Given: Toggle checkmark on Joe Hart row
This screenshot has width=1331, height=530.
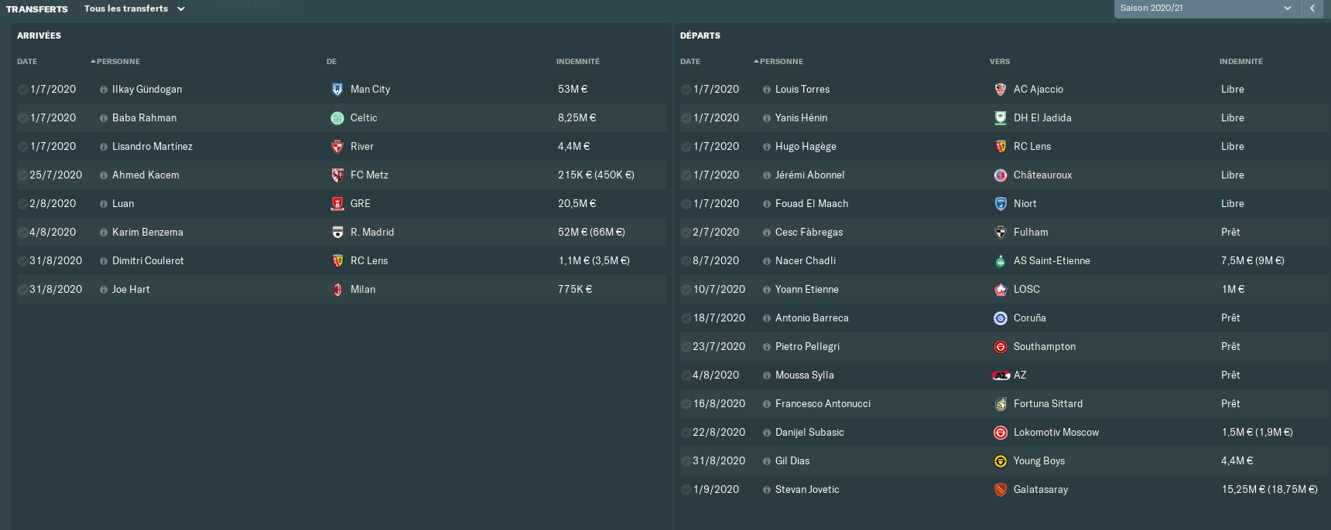Looking at the screenshot, I should (x=23, y=290).
